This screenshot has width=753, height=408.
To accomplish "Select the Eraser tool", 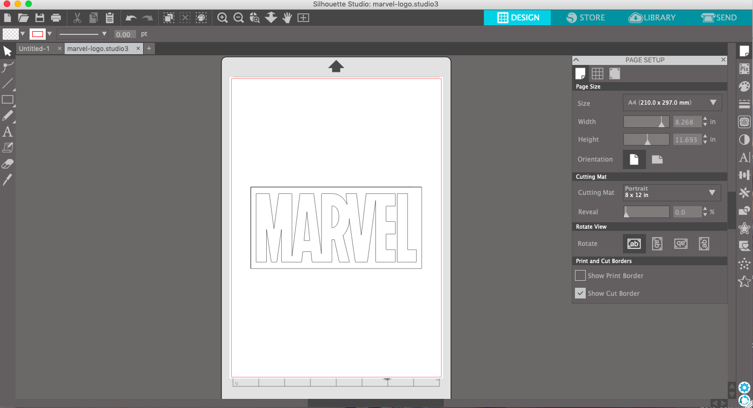I will point(8,164).
